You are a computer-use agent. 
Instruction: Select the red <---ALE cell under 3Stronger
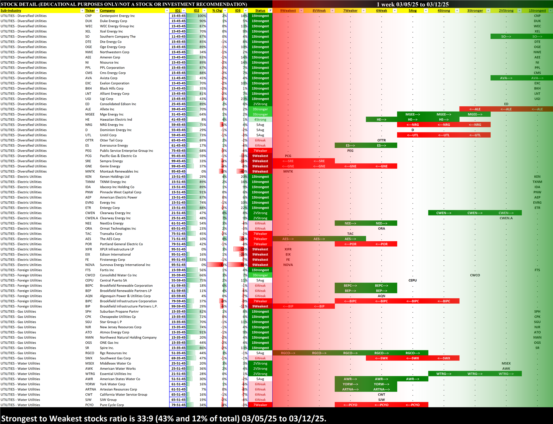(x=475, y=109)
